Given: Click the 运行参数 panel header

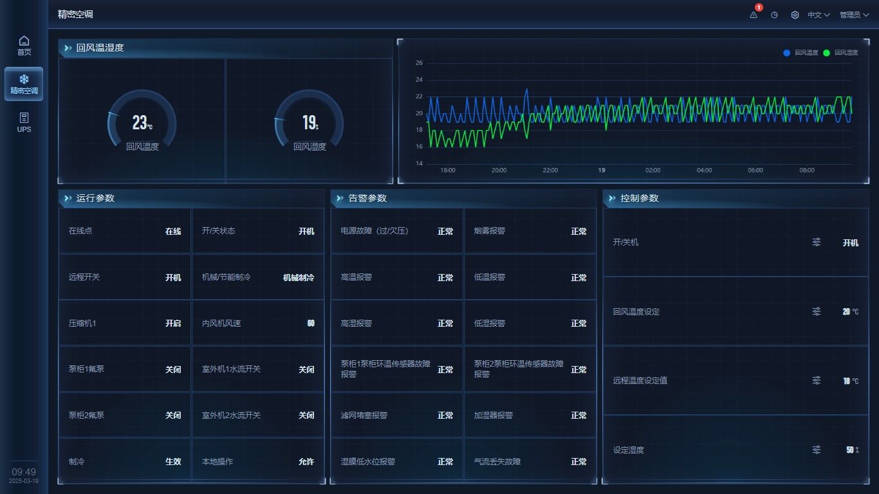Looking at the screenshot, I should point(95,198).
